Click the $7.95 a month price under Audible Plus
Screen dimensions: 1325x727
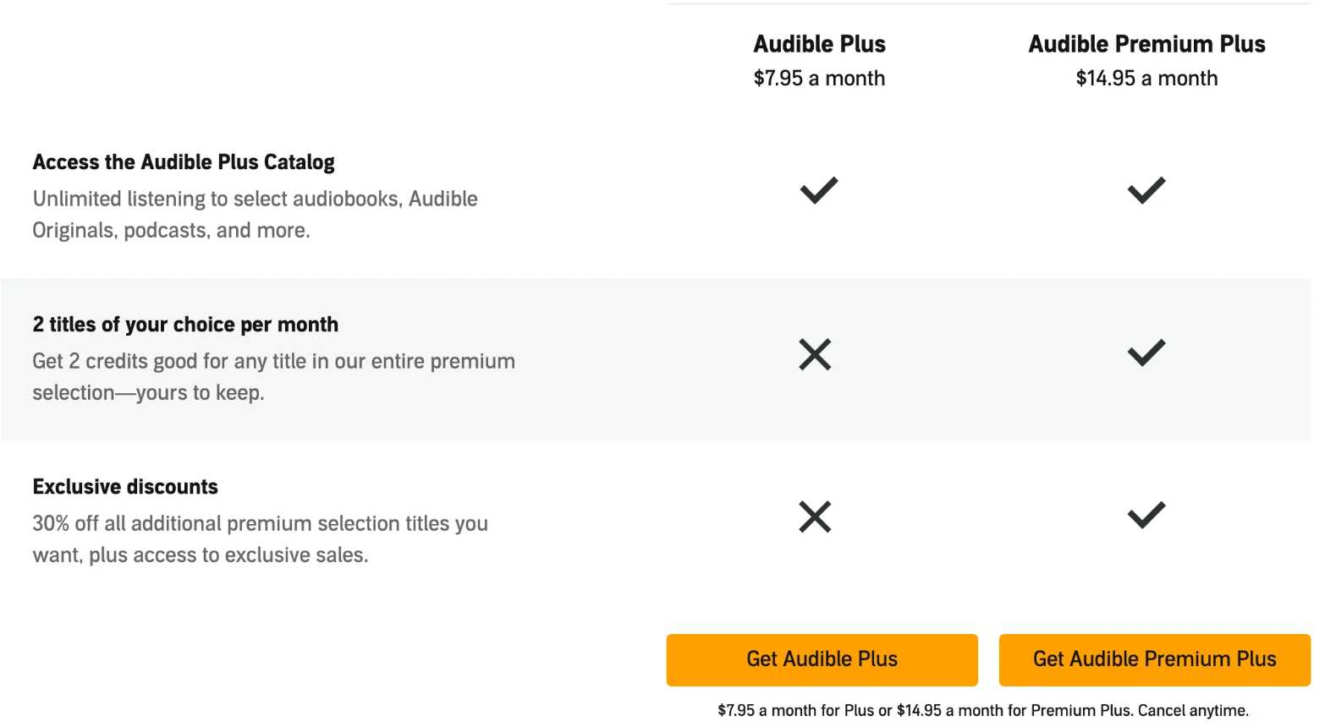click(x=819, y=79)
